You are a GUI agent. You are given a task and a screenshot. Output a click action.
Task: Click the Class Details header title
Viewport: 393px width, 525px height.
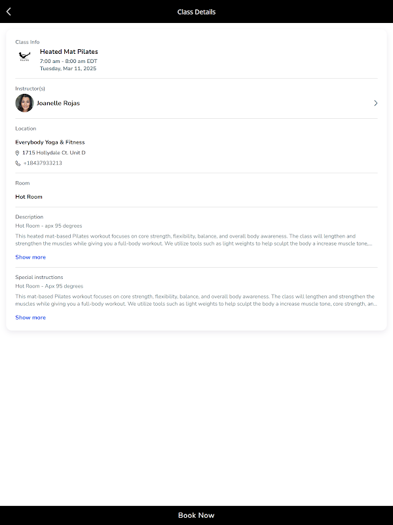pyautogui.click(x=196, y=12)
